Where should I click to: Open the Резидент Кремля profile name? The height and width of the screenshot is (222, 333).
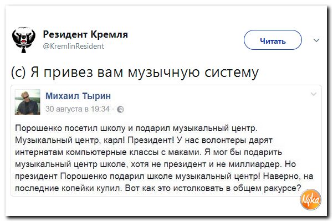[85, 34]
